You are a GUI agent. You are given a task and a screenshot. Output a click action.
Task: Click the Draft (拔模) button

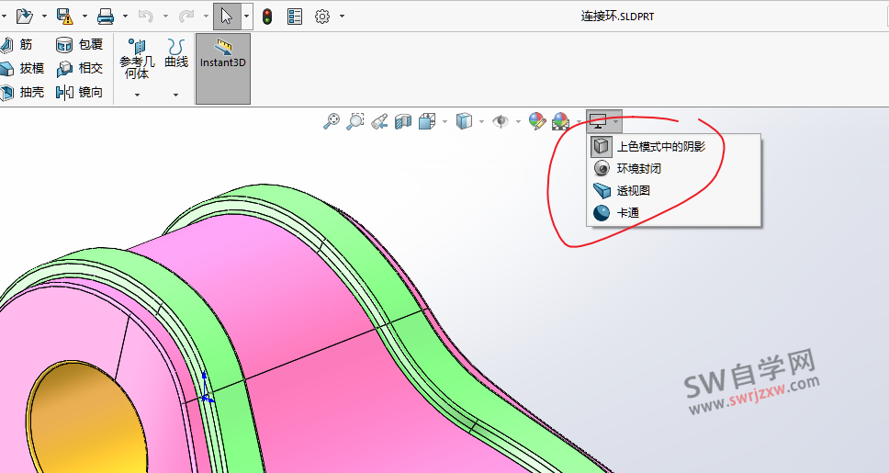(x=22, y=68)
